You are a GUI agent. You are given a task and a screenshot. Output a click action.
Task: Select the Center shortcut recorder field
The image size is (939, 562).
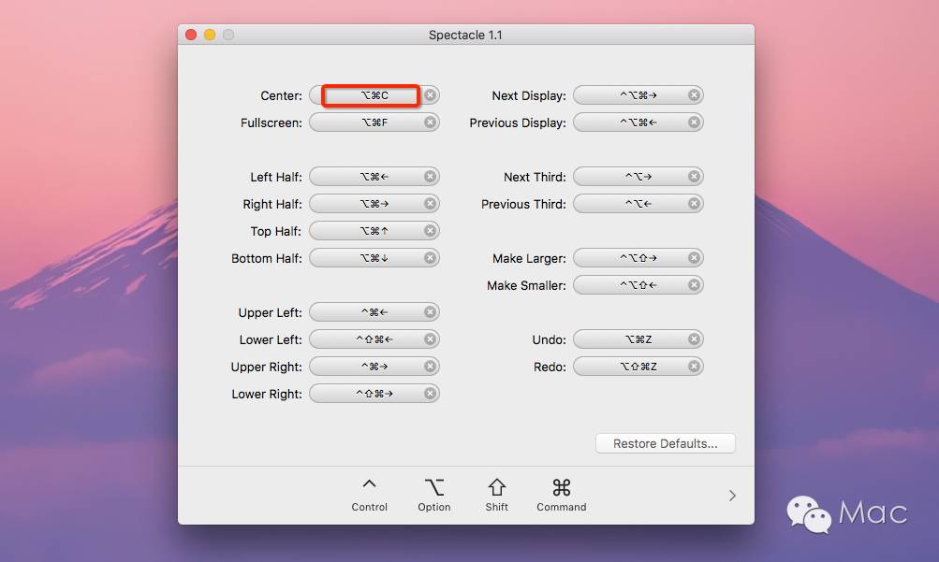(374, 95)
